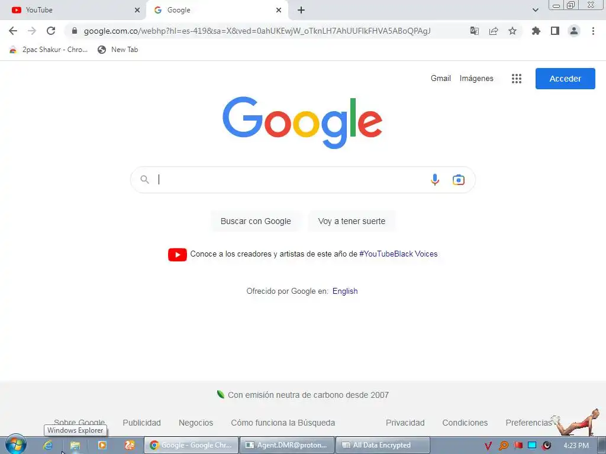Click the carbon neutral since 2007 link
The image size is (606, 454).
click(308, 395)
